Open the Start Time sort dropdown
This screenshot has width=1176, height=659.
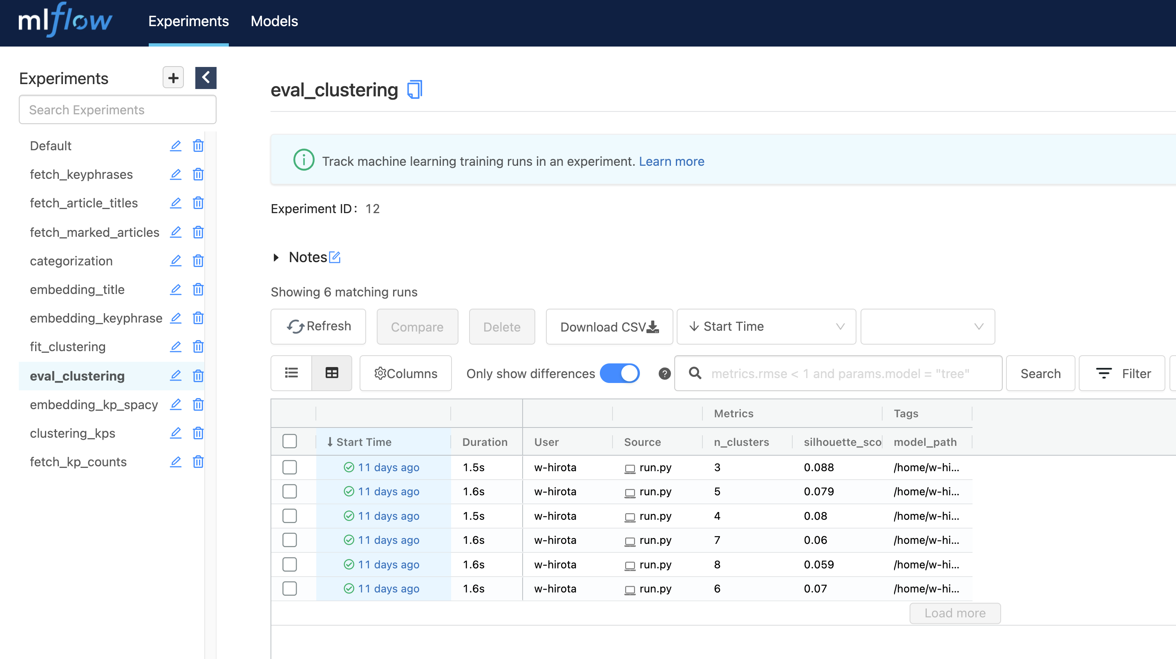click(x=766, y=327)
